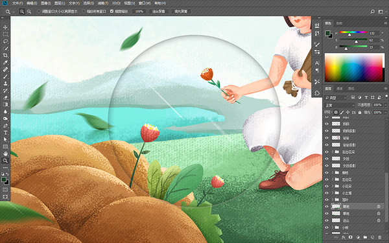Viewport: 389px width, 243px height.
Task: Select the Lasso tool
Action: point(5,41)
